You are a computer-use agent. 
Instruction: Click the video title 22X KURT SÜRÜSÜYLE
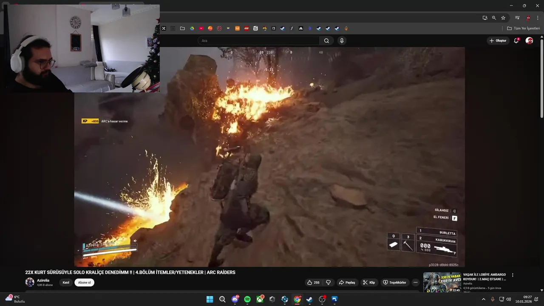pos(130,272)
